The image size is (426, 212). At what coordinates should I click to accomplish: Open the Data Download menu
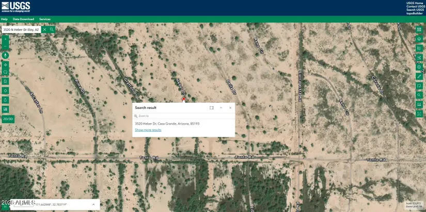click(23, 19)
